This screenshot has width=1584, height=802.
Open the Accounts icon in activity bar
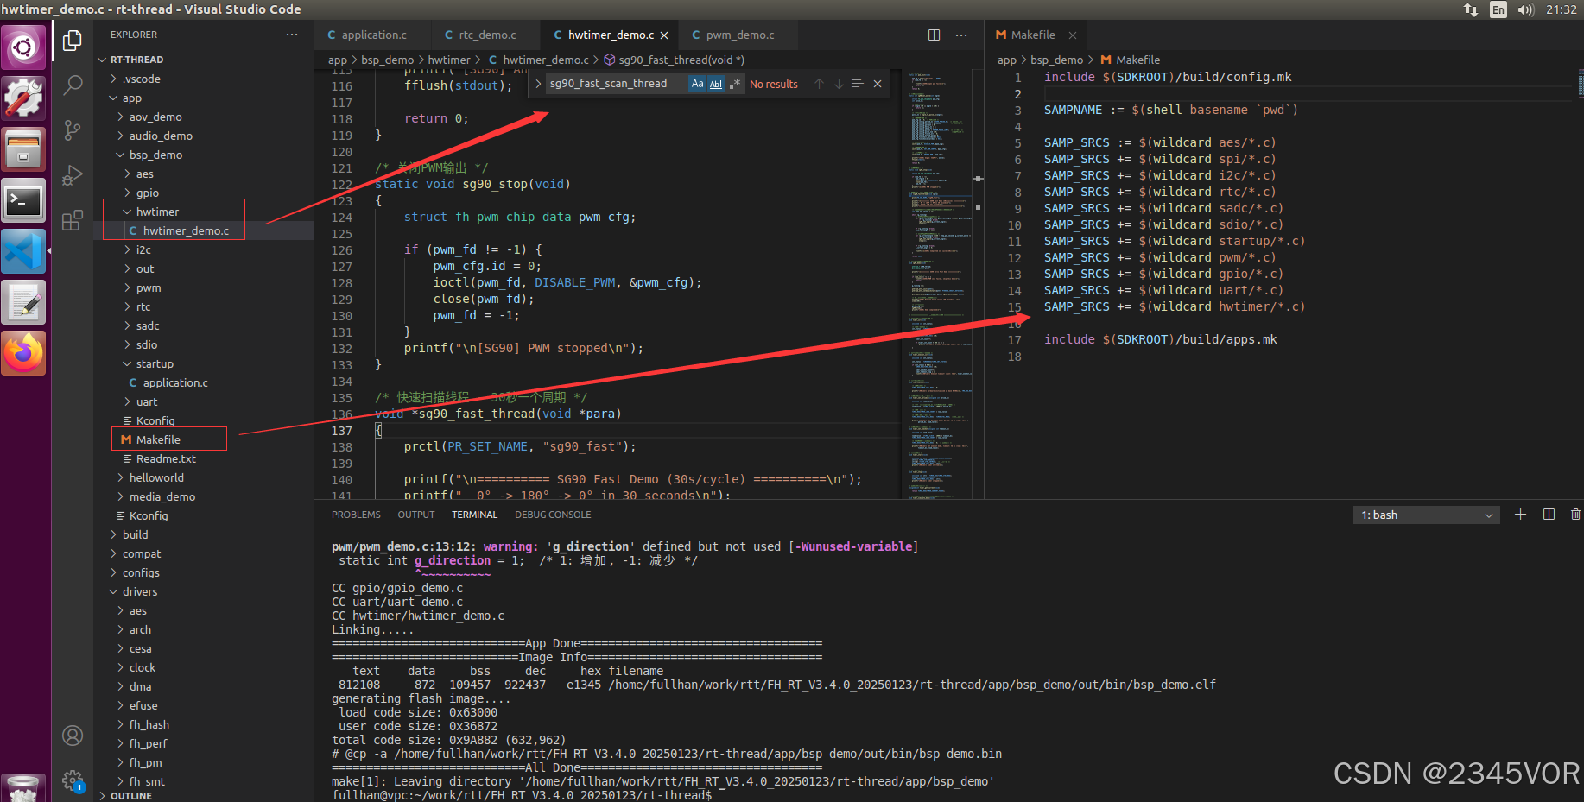tap(73, 736)
